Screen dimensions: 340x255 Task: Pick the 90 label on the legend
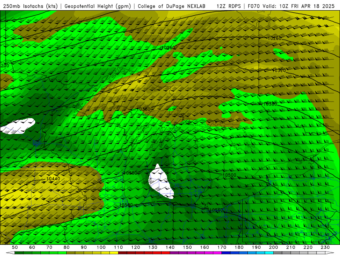point(84,247)
